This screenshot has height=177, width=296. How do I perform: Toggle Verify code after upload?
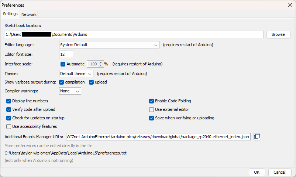[x=9, y=109]
